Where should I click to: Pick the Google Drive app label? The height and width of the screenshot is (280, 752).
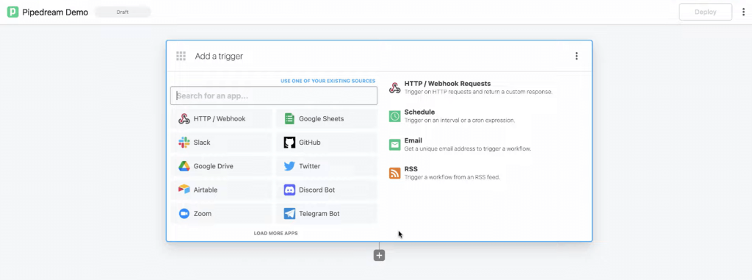coord(214,166)
